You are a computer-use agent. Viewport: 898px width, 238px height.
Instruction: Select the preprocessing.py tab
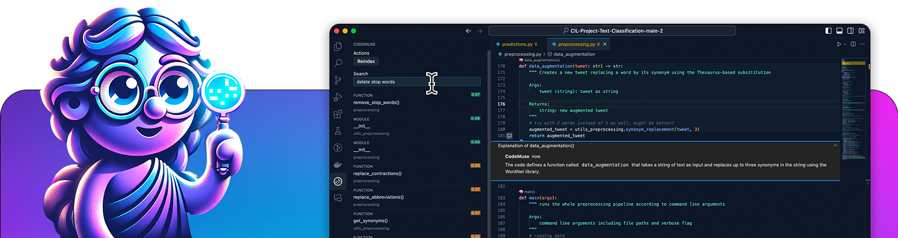[x=579, y=44]
